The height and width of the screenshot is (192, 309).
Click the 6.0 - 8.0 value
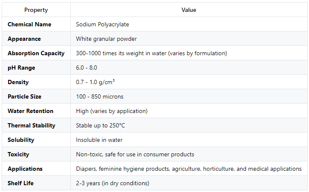point(86,68)
